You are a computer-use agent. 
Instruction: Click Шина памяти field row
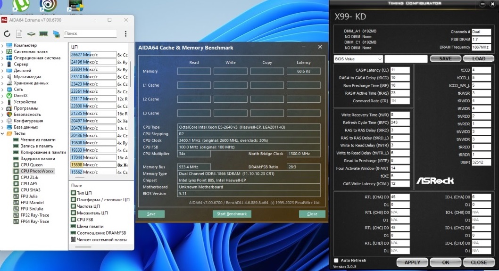[x=87, y=227]
